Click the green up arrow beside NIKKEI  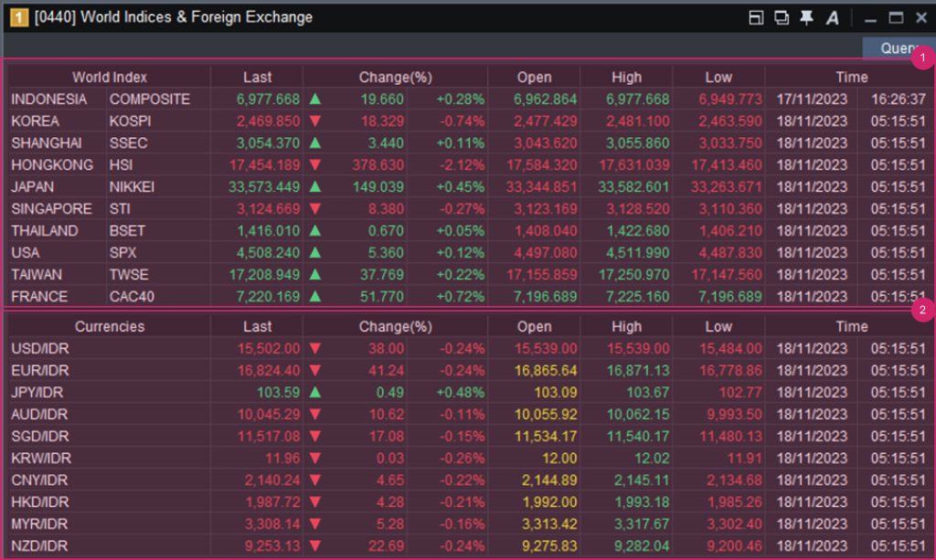click(315, 186)
